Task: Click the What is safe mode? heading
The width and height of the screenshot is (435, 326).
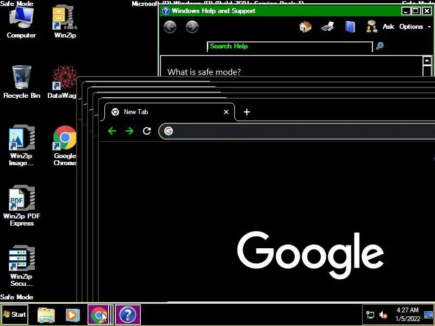Action: [x=204, y=72]
